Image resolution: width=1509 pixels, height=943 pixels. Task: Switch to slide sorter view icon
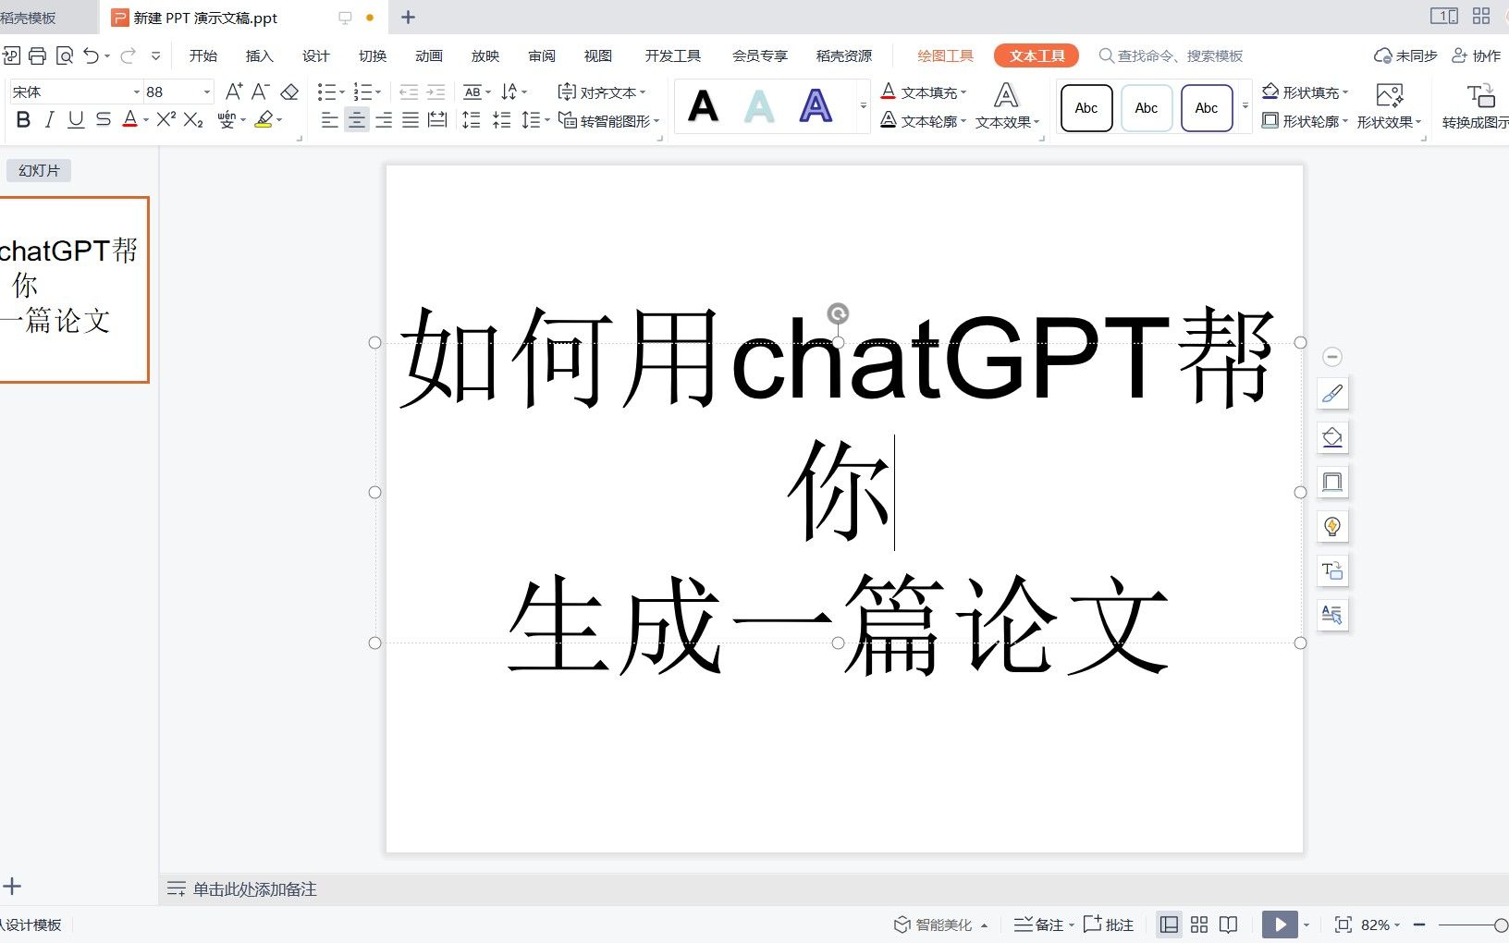[1199, 925]
